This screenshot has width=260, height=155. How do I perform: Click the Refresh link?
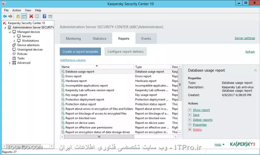tap(250, 52)
